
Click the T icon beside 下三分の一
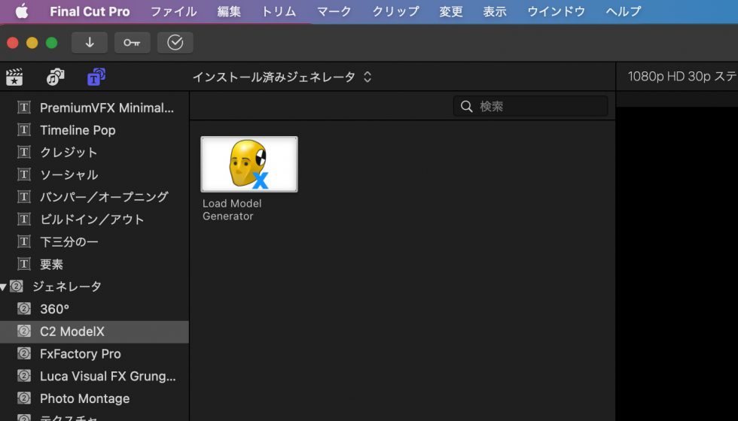point(24,241)
